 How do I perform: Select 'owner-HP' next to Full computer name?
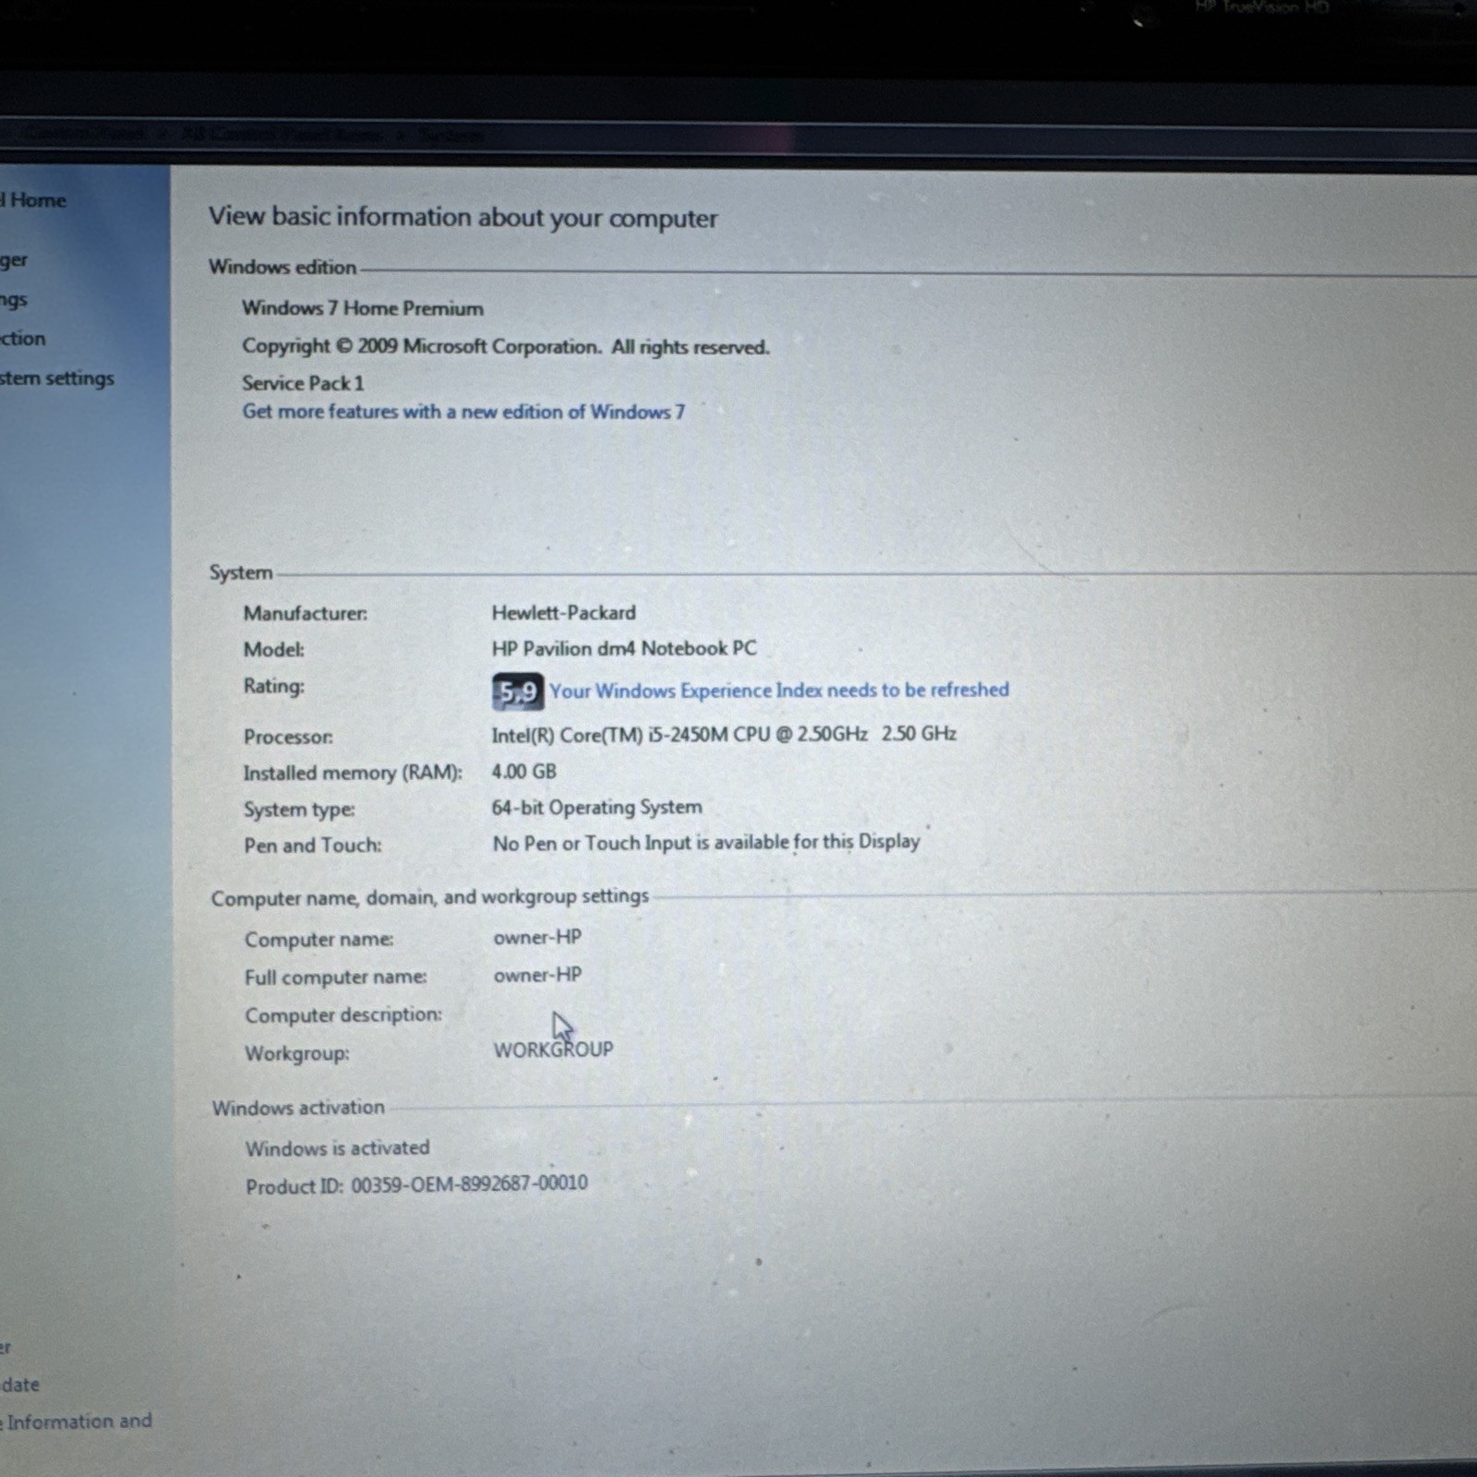tap(537, 976)
